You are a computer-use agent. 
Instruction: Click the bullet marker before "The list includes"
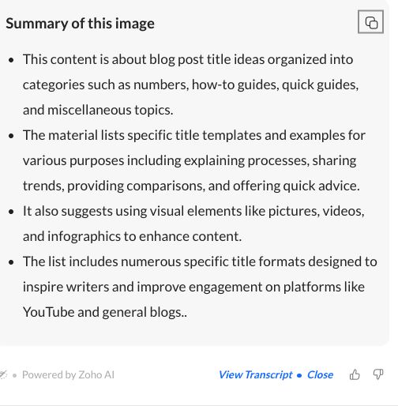pos(11,262)
